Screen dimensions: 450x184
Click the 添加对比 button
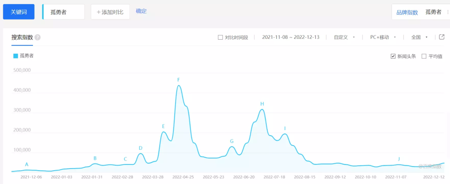[x=110, y=12]
